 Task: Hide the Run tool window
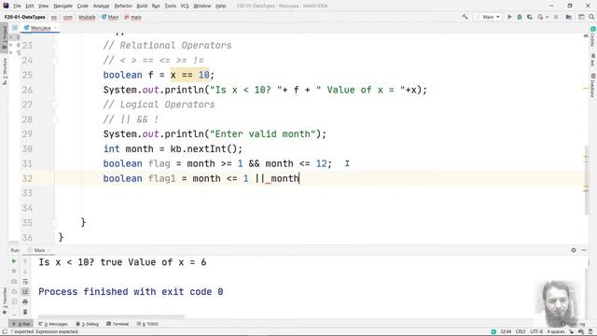(x=584, y=250)
